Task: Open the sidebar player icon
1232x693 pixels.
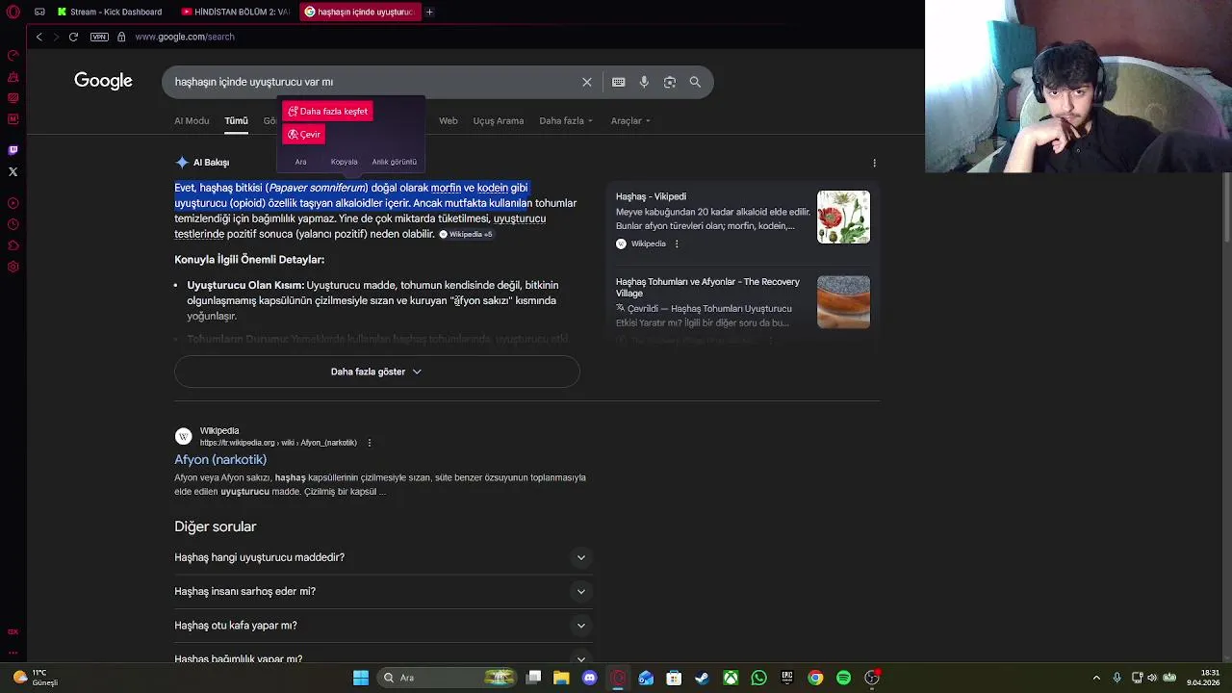Action: coord(13,203)
